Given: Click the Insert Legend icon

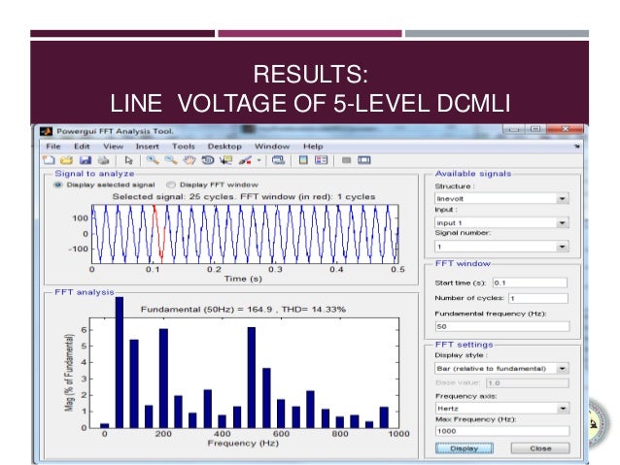Looking at the screenshot, I should [321, 160].
